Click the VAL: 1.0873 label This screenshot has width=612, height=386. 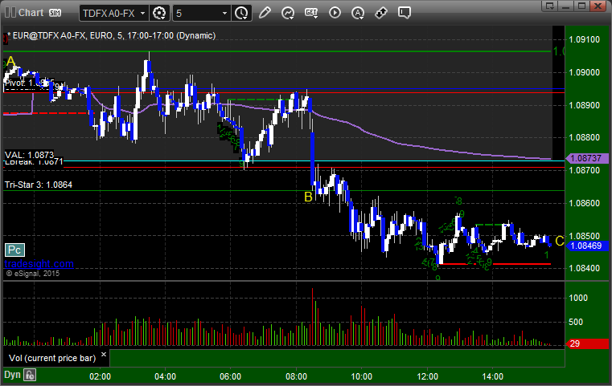[x=29, y=155]
